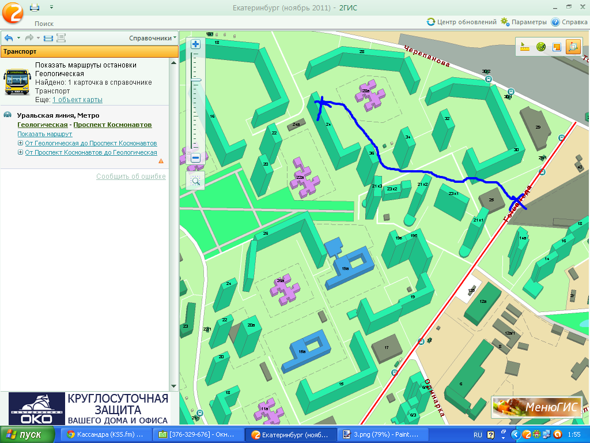Click the bus stop icon near building 30/1
Image resolution: width=590 pixels, height=443 pixels.
click(x=511, y=92)
